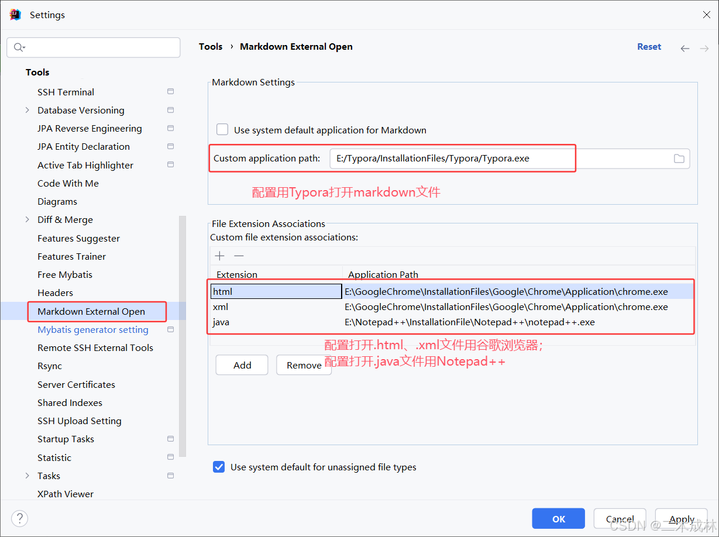The width and height of the screenshot is (719, 537).
Task: Click the minus icon to remove extension association
Action: (239, 256)
